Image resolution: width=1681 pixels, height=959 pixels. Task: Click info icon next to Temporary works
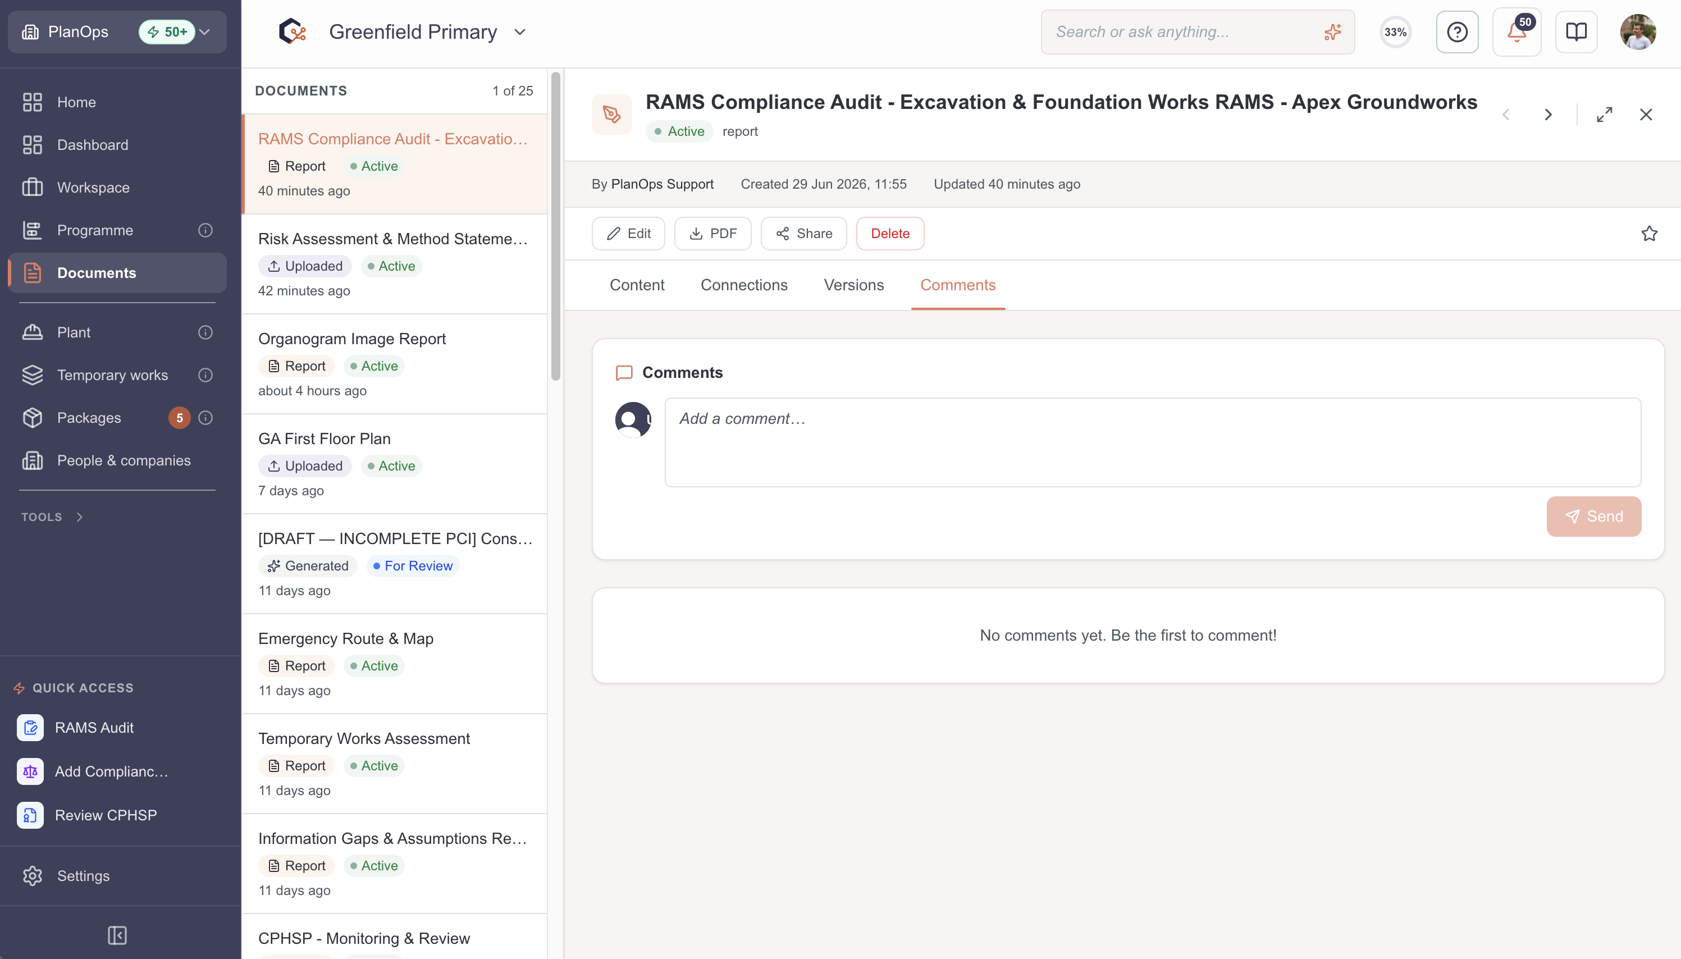(x=205, y=376)
